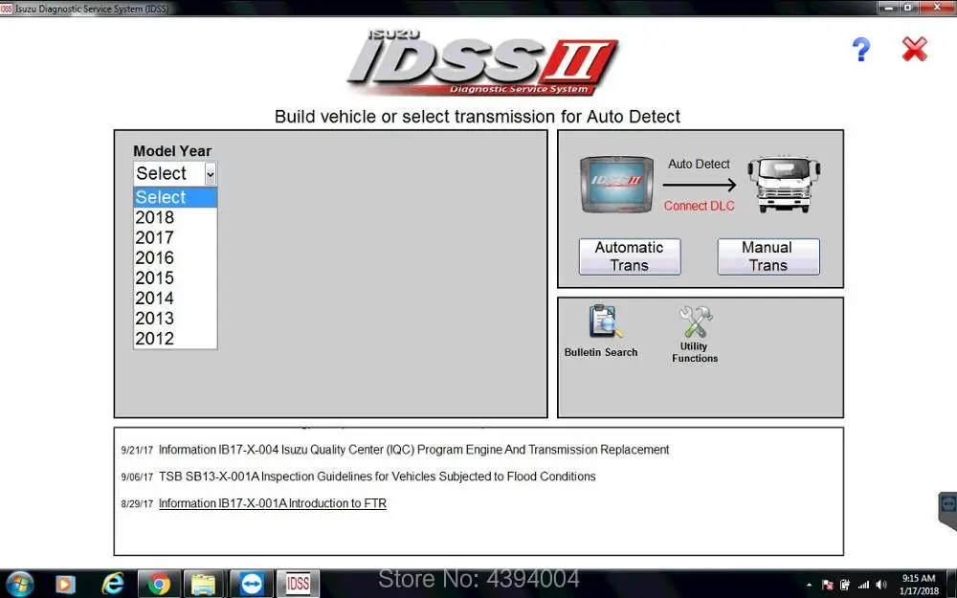Open Information IB17-X-001A Introduction to FTR link
Viewport: 957px width, 598px height.
(x=272, y=503)
